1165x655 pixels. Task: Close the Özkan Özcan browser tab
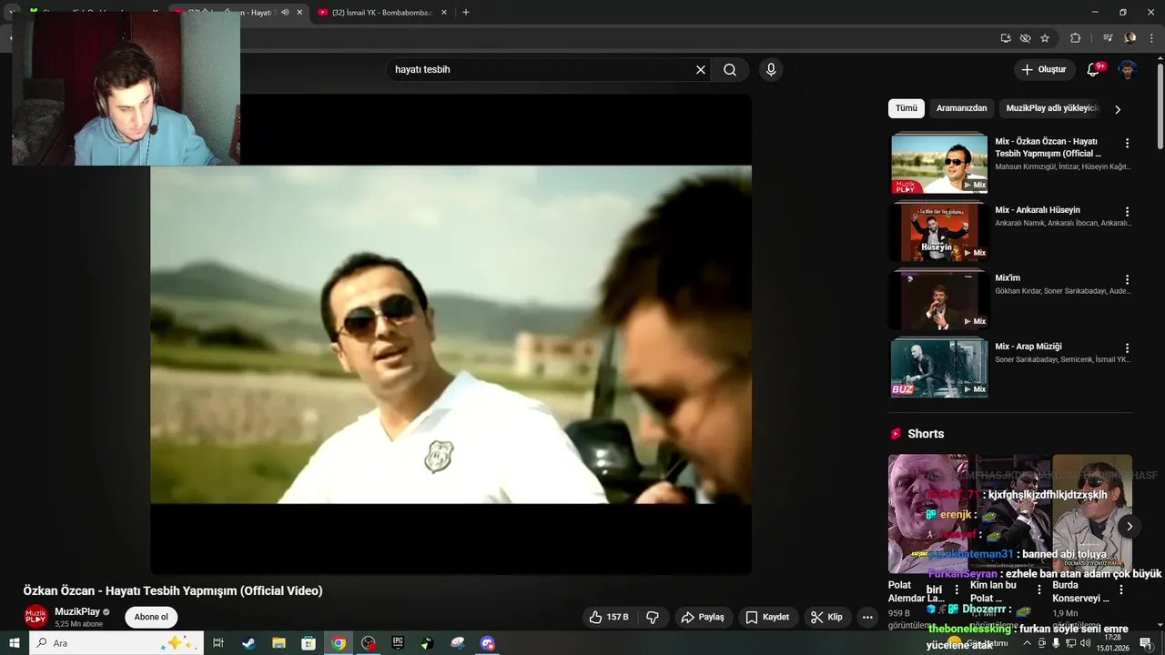click(x=299, y=13)
